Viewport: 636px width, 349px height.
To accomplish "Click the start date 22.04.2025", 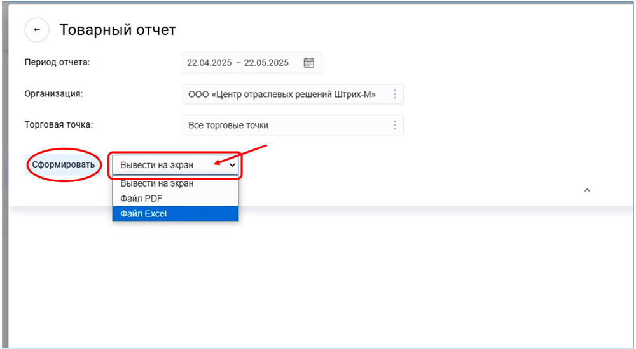I will [x=209, y=63].
